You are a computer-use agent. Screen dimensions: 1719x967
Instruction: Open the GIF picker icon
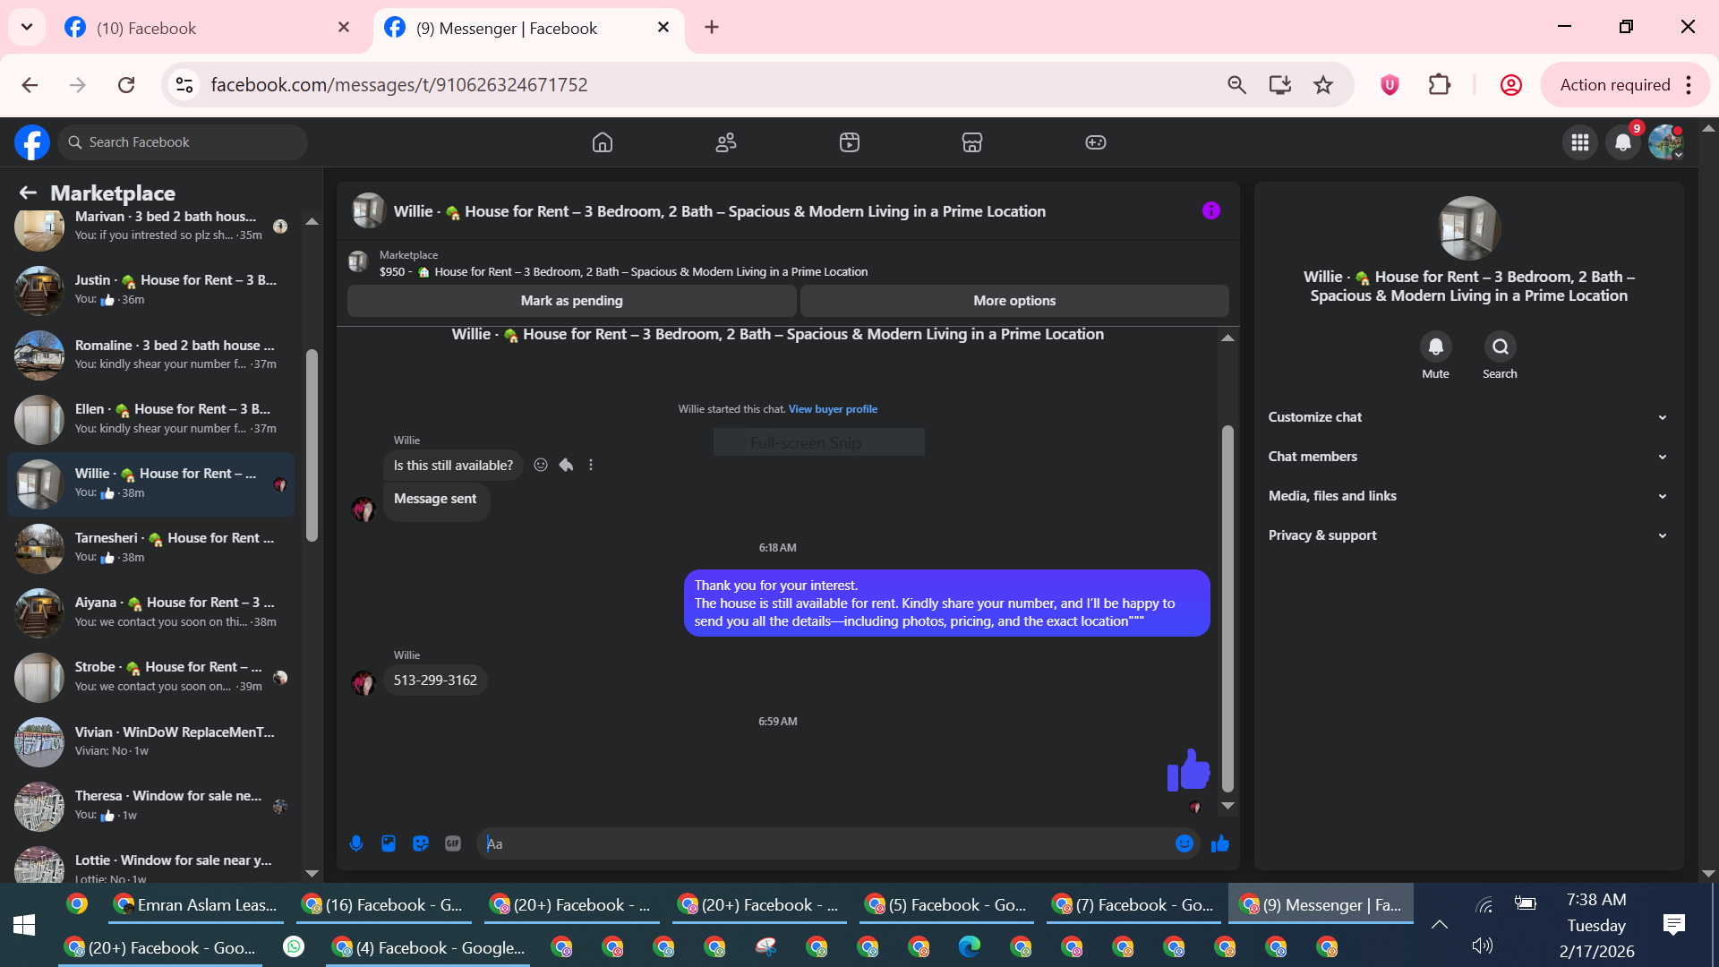(453, 843)
